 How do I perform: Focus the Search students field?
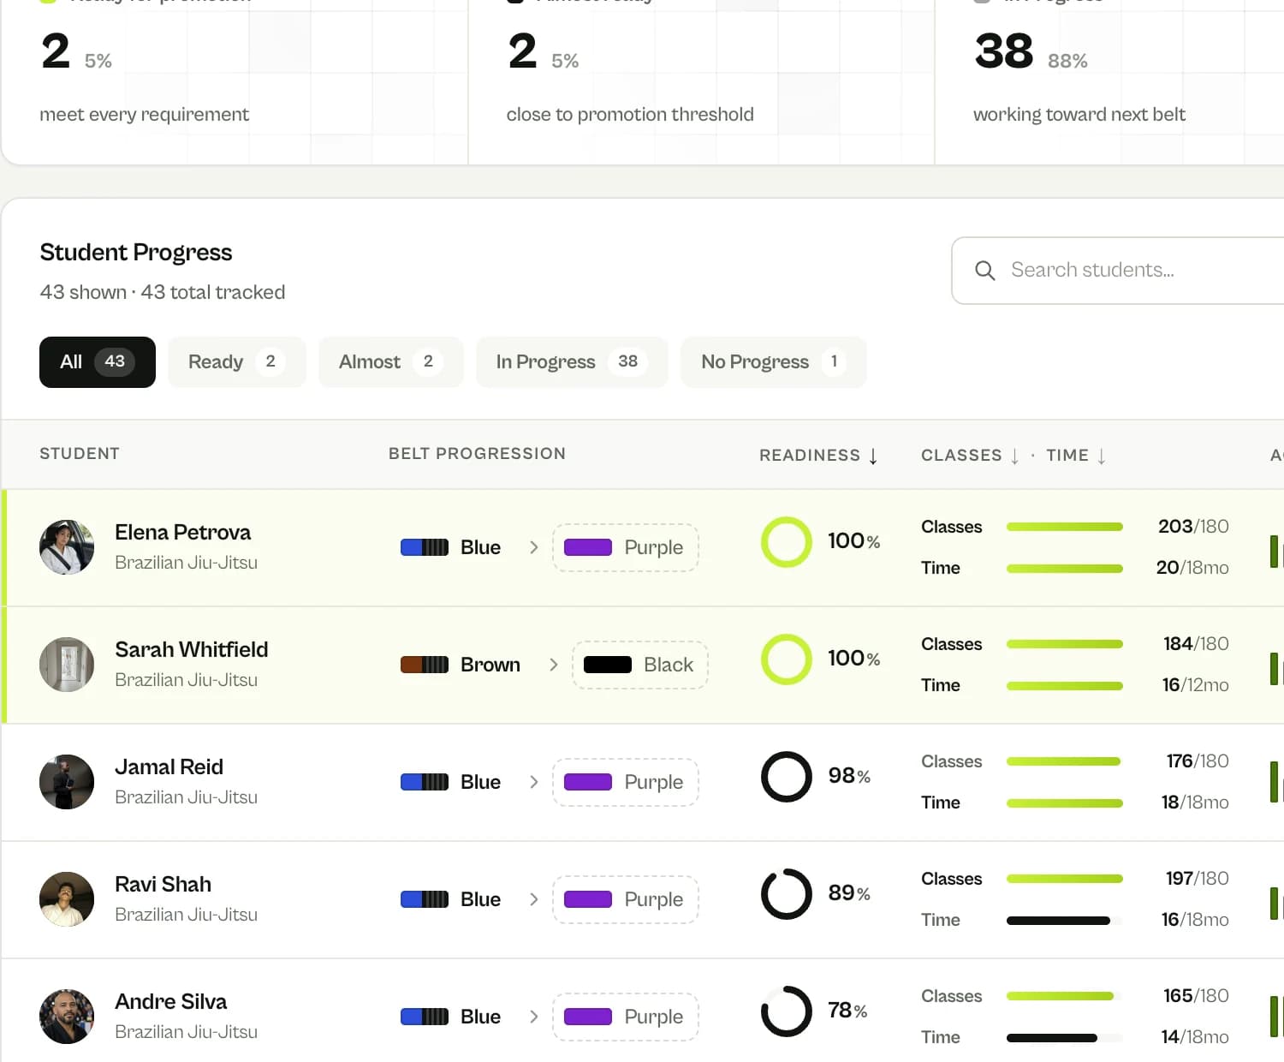coord(1118,271)
